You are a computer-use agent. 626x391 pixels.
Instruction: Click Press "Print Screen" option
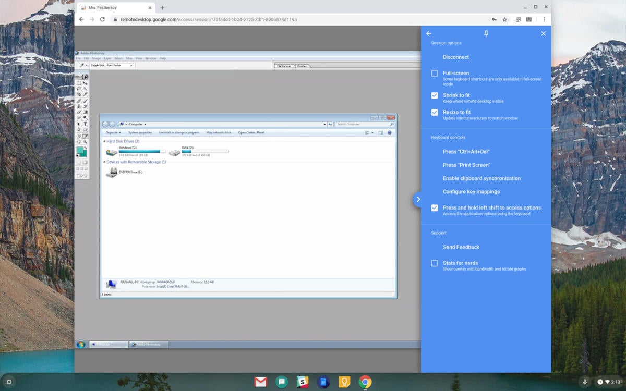[466, 165]
